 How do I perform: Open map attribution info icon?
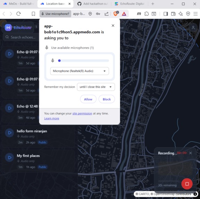[x=195, y=194]
